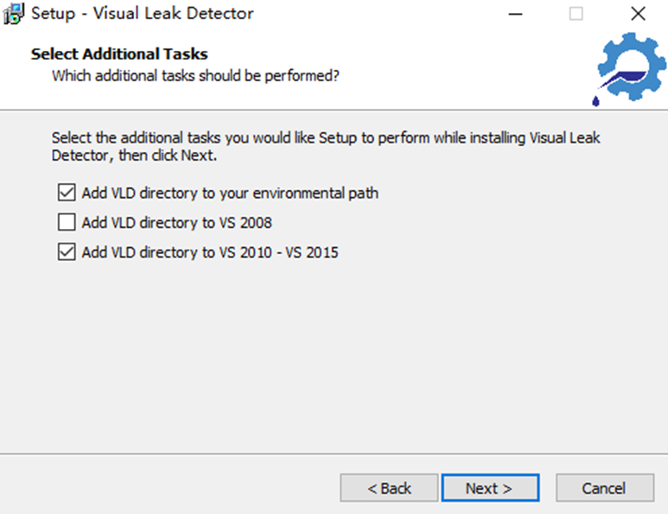The image size is (668, 514).
Task: Click the greyed-out maximize window button
Action: pyautogui.click(x=576, y=14)
